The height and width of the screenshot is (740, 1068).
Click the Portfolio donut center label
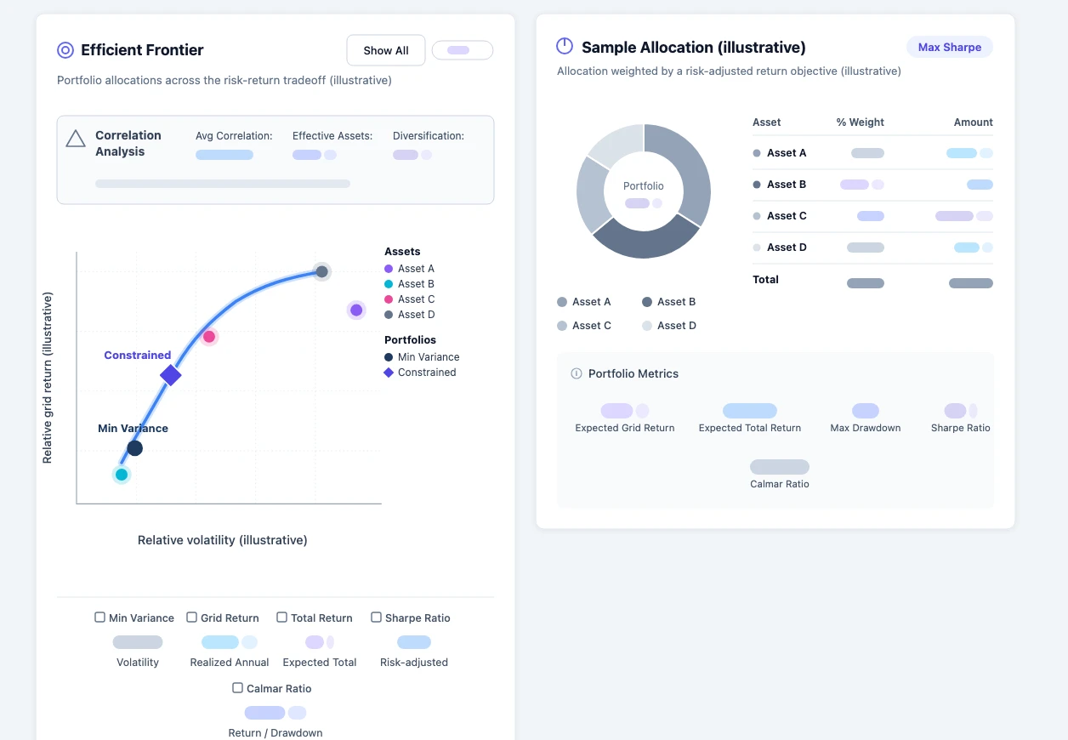point(644,186)
